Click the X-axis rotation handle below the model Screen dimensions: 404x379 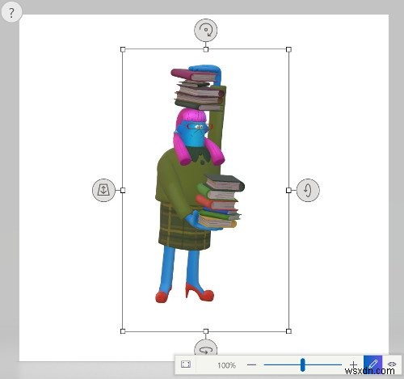coord(206,347)
